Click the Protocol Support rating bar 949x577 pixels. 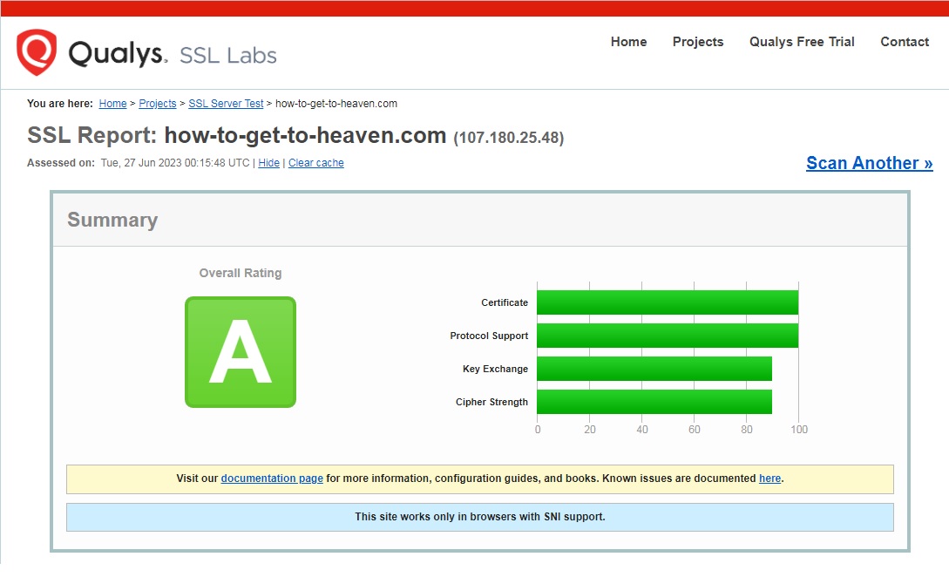pyautogui.click(x=667, y=335)
